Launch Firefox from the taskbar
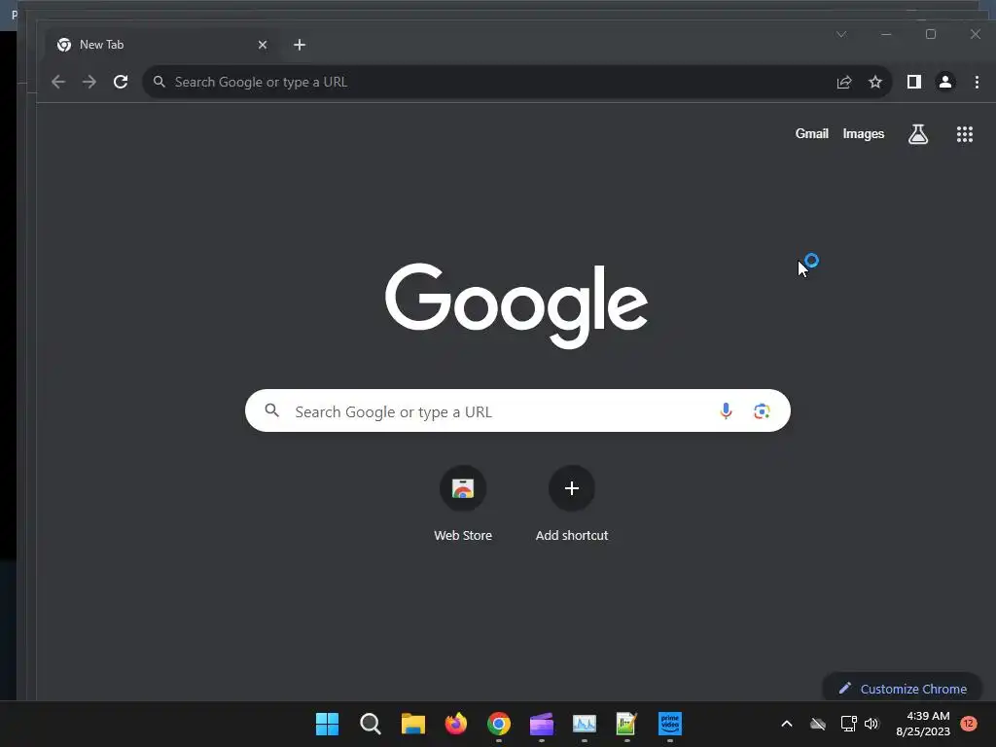 (x=455, y=724)
